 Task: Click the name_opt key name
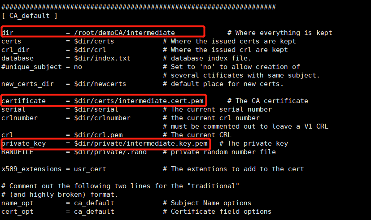(x=15, y=203)
